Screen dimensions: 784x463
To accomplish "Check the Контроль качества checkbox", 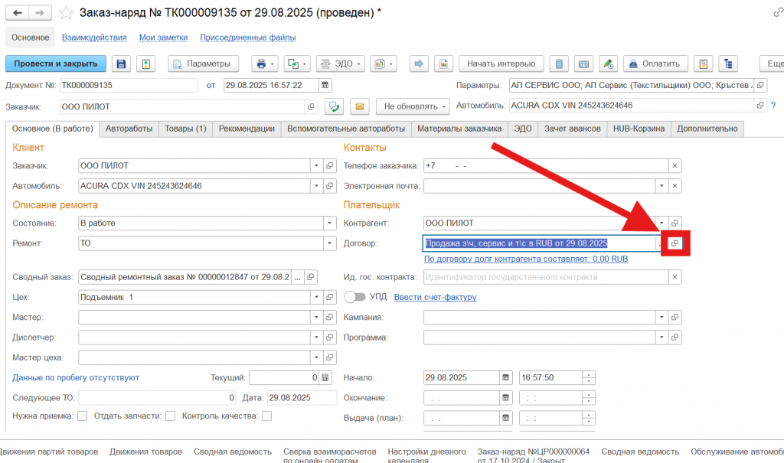I will [266, 416].
